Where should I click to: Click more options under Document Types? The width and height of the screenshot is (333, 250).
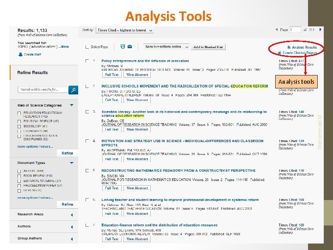(35, 198)
